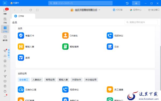Refresh the workbench page
Screen dimensions: 161x101
coord(31,10)
